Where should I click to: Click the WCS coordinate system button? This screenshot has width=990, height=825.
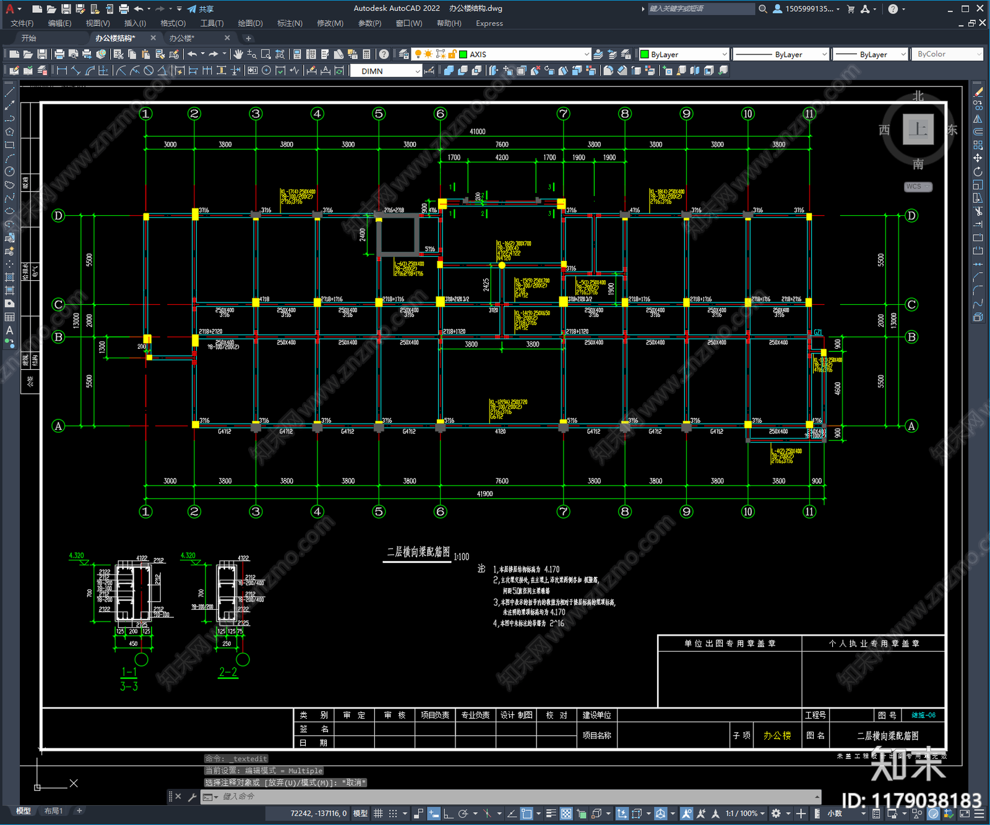pyautogui.click(x=918, y=187)
